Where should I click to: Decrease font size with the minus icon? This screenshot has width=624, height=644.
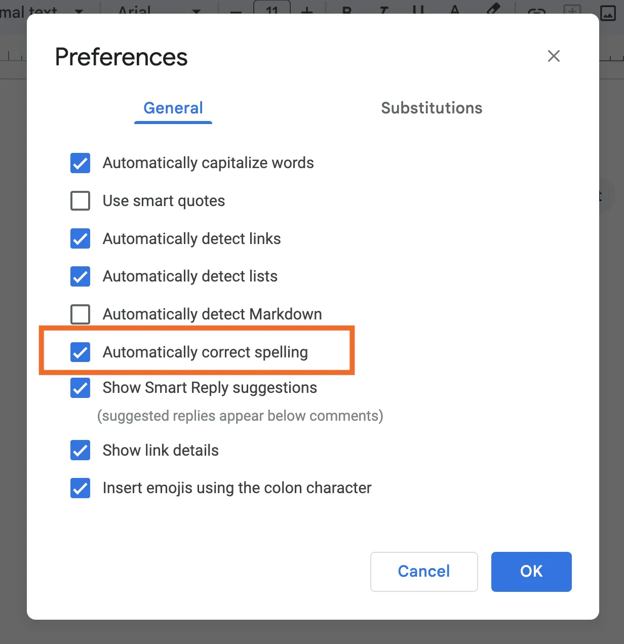236,11
